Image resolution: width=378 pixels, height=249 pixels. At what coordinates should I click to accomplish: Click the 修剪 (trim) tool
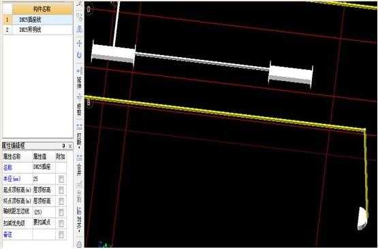[79, 105]
